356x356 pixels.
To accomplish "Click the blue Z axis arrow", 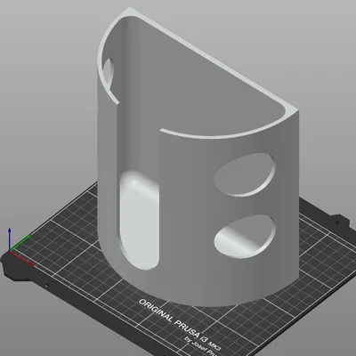I will (x=10, y=239).
